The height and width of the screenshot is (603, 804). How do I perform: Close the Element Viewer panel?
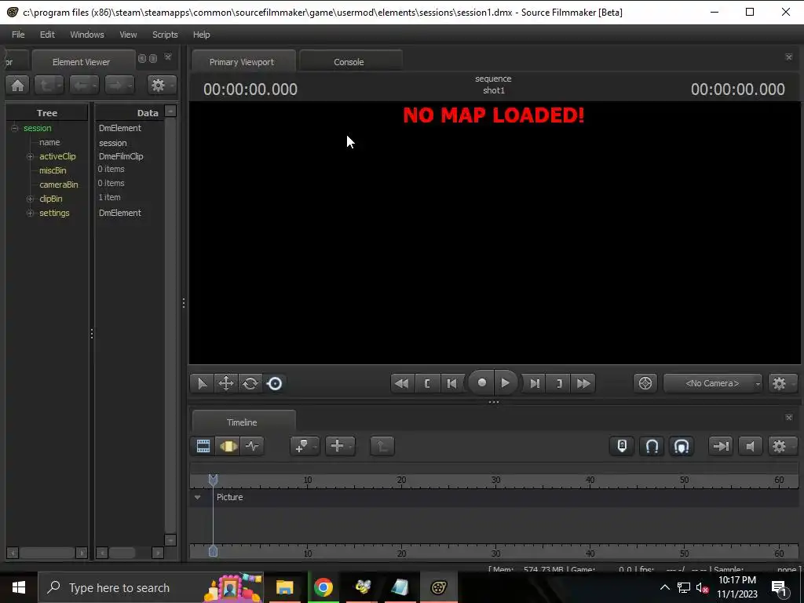click(168, 57)
